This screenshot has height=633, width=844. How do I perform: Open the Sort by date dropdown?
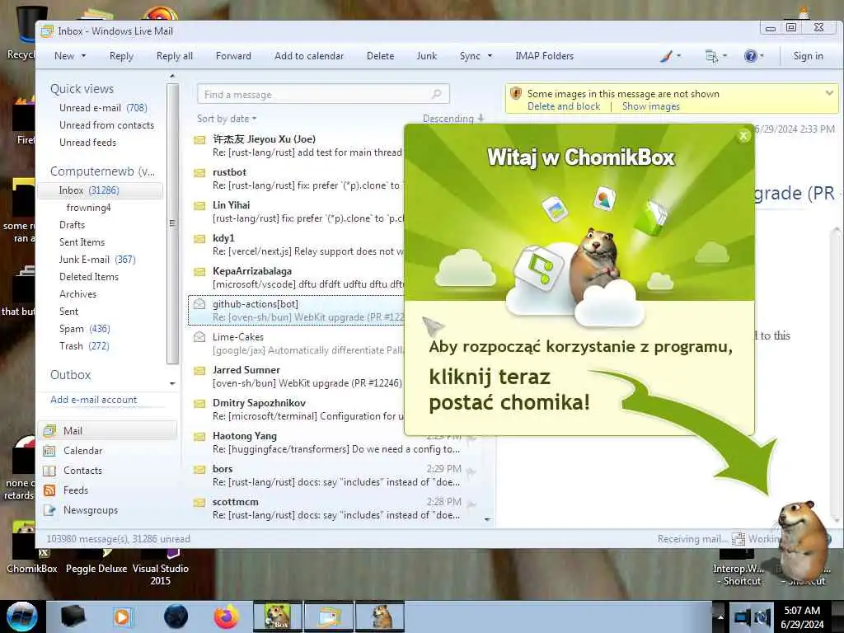(227, 119)
